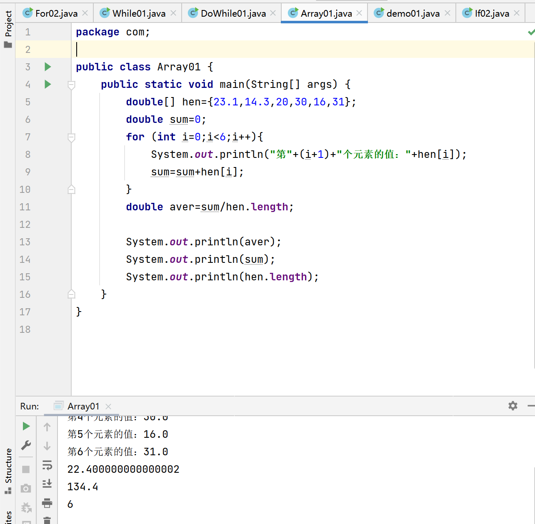This screenshot has width=535, height=524.
Task: Click the Structure icon in sidebar
Action: pos(8,491)
